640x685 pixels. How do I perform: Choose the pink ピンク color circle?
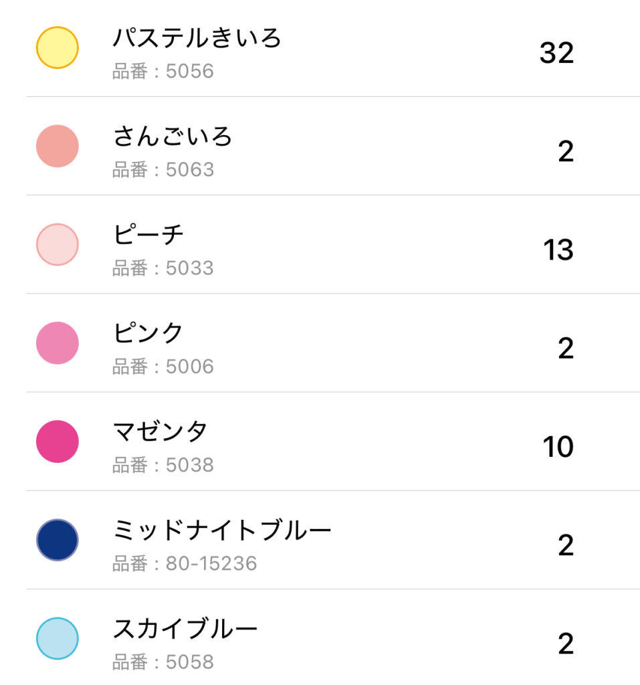pos(58,343)
